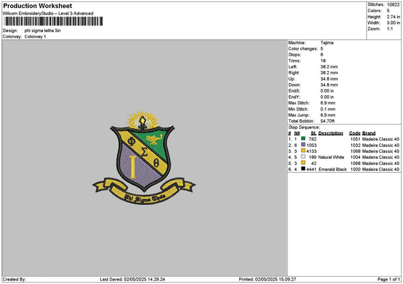Click the 'Last Saved: 02/05/2025' timestamp
Screen dimensions: 403x284
coord(132,279)
